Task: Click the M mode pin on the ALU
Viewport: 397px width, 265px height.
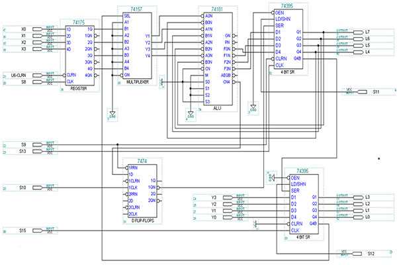Action: (207, 76)
